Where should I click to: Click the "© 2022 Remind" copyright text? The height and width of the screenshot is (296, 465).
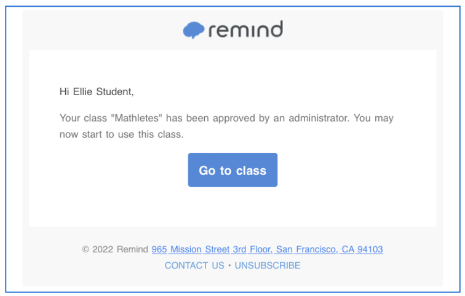(x=115, y=249)
